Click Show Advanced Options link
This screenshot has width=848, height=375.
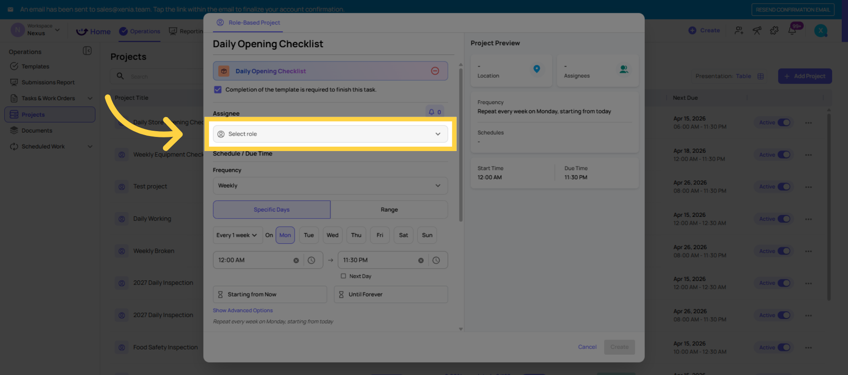click(x=243, y=311)
